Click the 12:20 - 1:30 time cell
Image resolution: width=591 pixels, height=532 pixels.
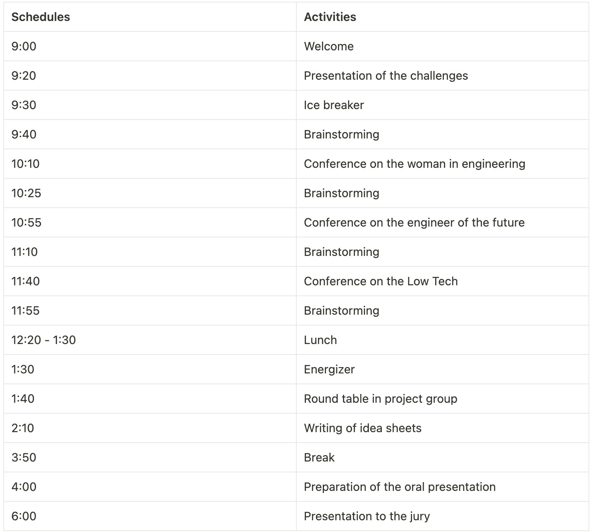(150, 340)
